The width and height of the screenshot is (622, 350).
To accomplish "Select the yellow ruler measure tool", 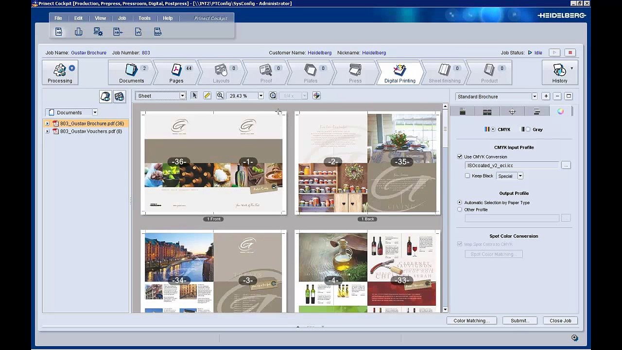I will tap(207, 96).
